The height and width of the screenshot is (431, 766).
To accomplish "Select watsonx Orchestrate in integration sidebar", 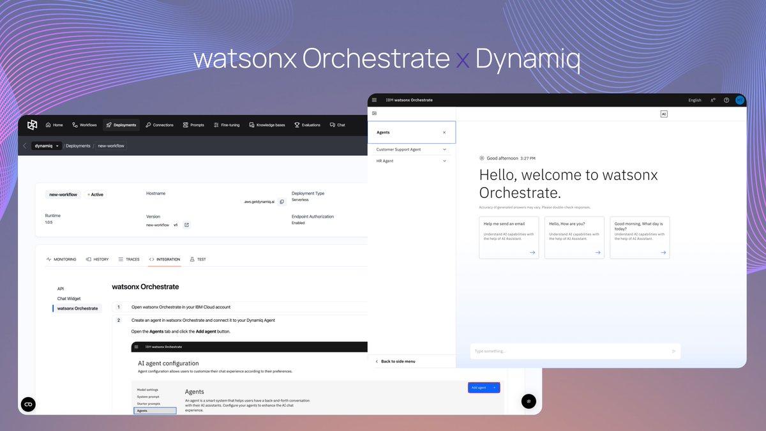I will (77, 308).
